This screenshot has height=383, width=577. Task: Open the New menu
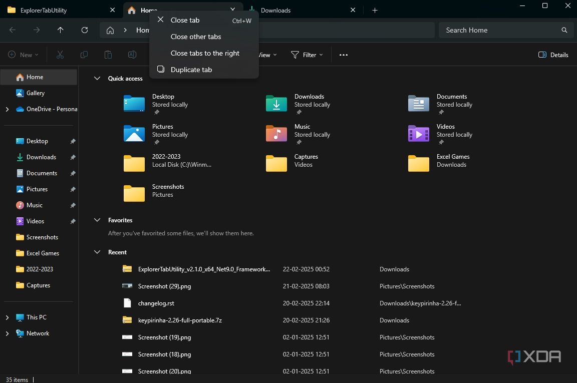click(x=23, y=55)
